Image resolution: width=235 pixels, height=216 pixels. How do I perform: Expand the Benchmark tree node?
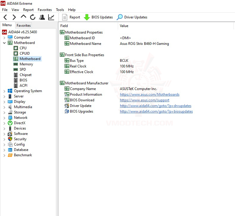pyautogui.click(x=4, y=155)
